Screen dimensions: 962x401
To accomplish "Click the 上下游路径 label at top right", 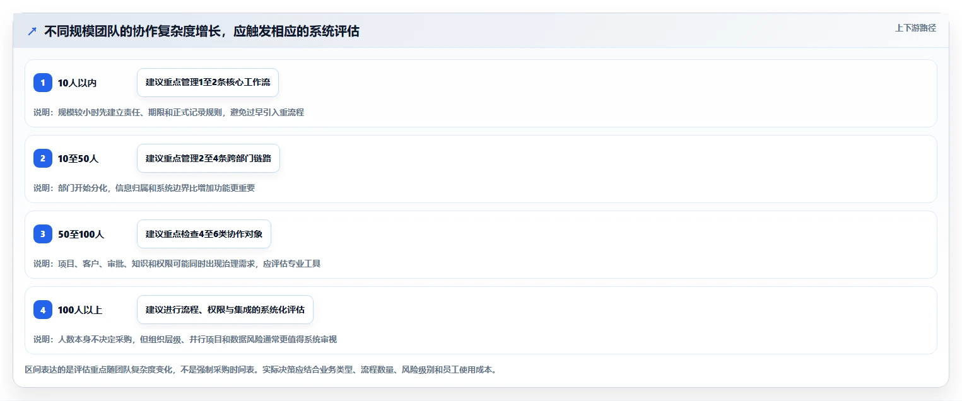I will pos(915,28).
